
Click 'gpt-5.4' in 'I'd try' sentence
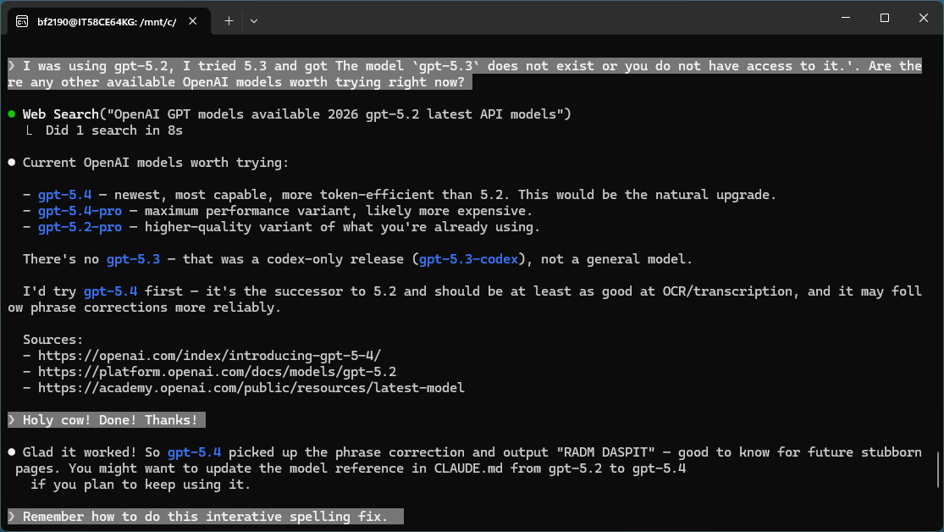110,291
